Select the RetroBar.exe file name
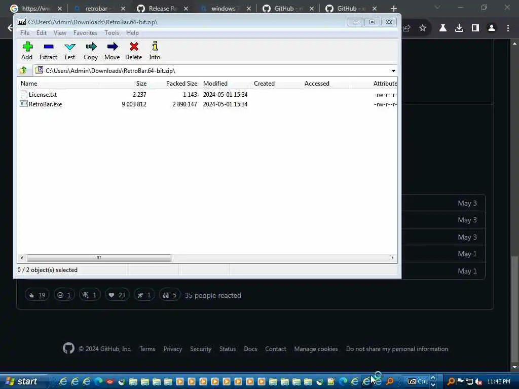 click(x=45, y=104)
